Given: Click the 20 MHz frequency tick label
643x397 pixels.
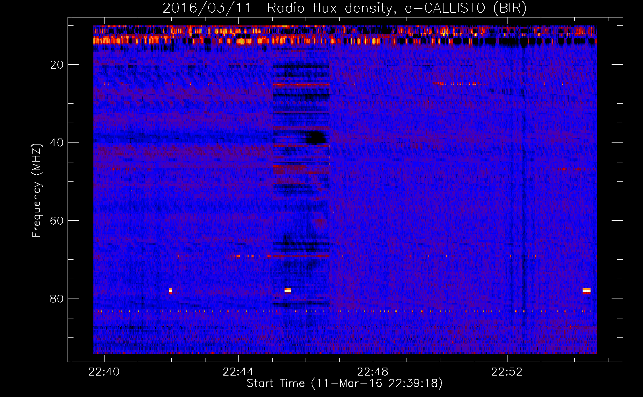Looking at the screenshot, I should [x=57, y=65].
